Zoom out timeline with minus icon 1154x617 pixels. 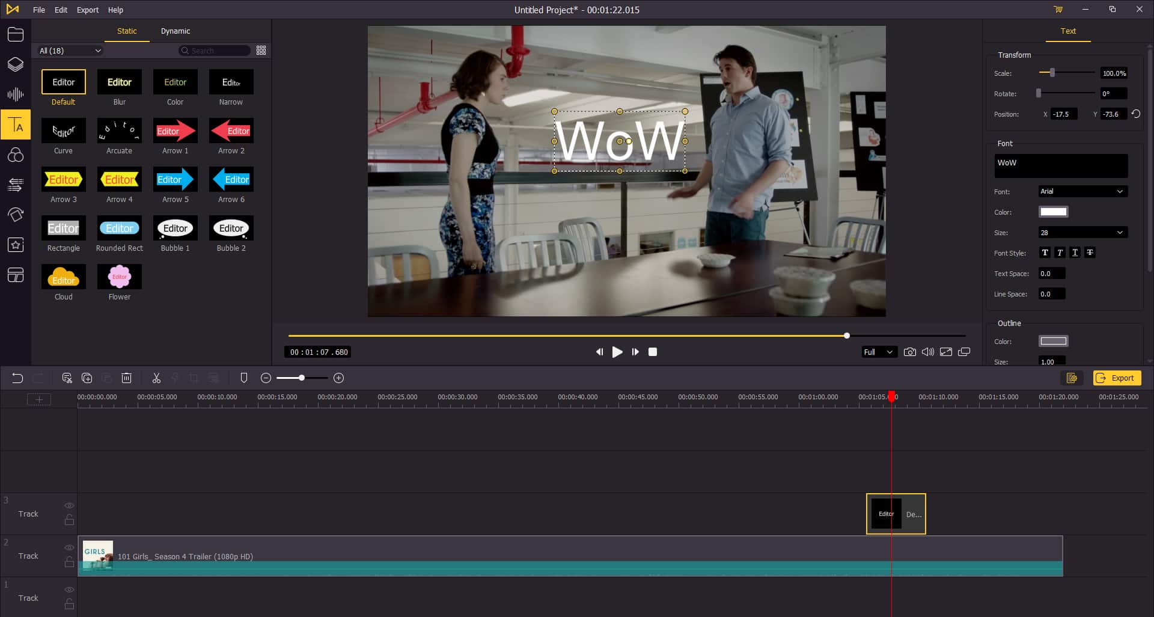pos(266,378)
